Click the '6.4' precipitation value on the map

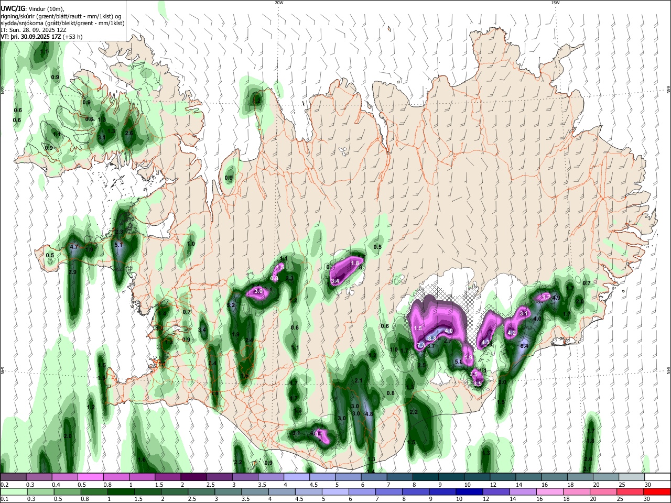point(524,346)
